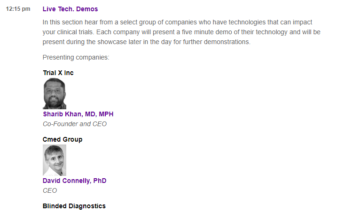
Task: Click David Connelly's headshot photo
Action: pos(55,160)
